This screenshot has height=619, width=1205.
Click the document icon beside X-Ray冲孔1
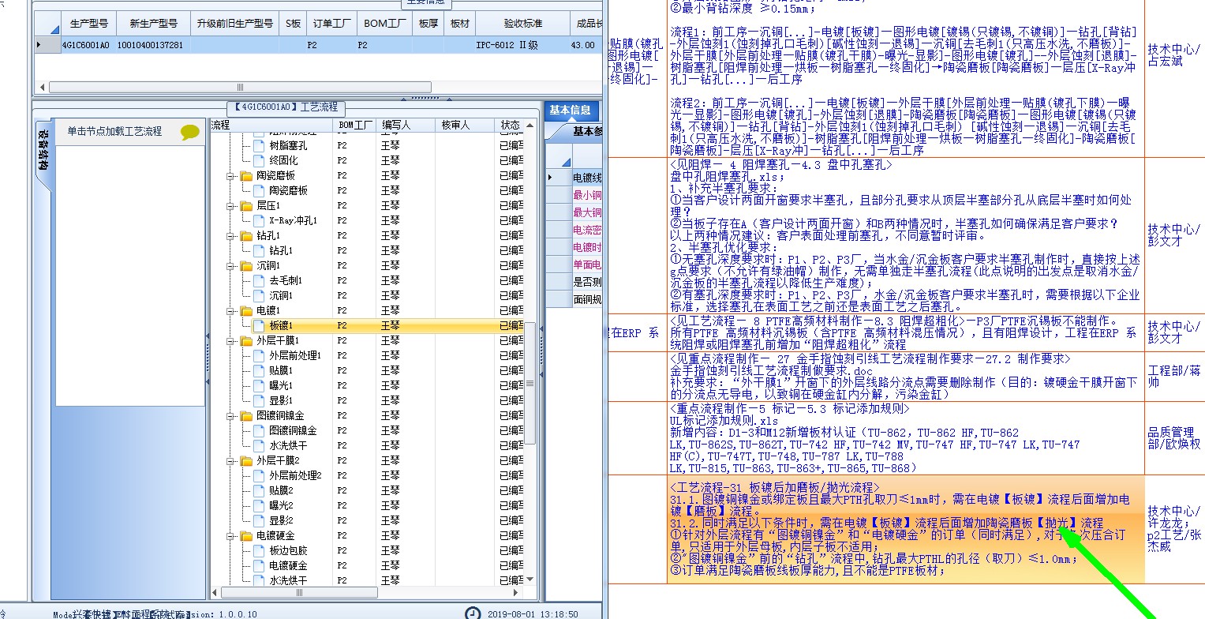259,220
